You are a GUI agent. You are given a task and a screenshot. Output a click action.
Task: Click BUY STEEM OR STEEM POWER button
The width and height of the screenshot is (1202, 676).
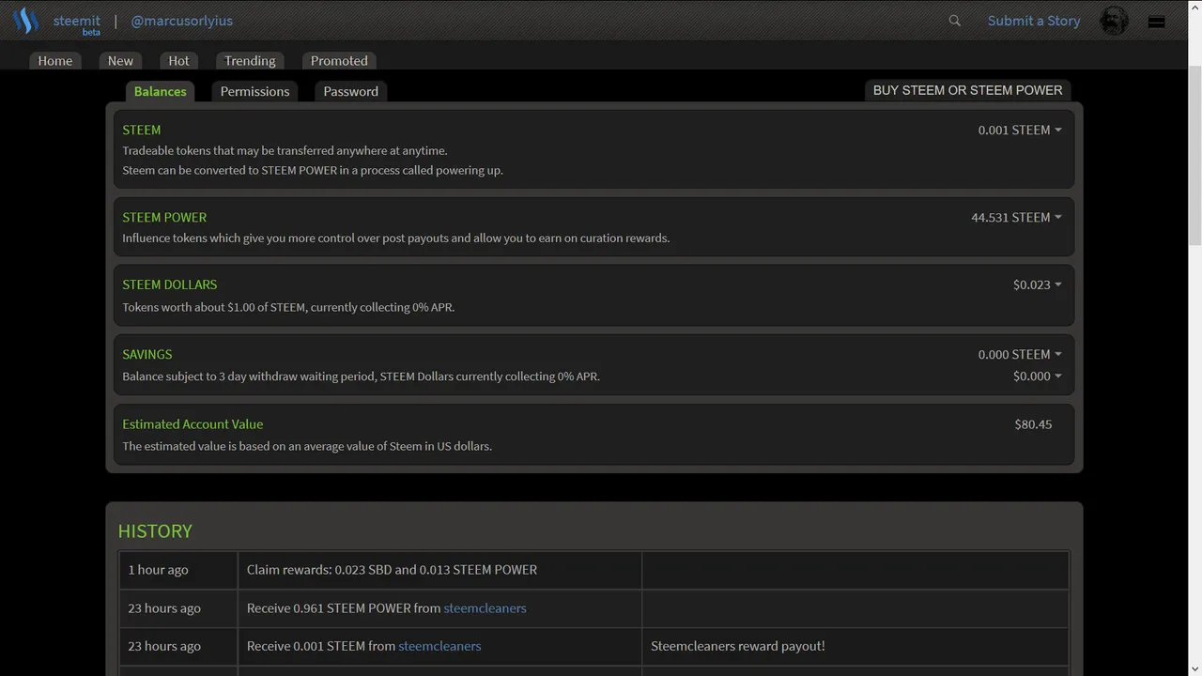967,90
